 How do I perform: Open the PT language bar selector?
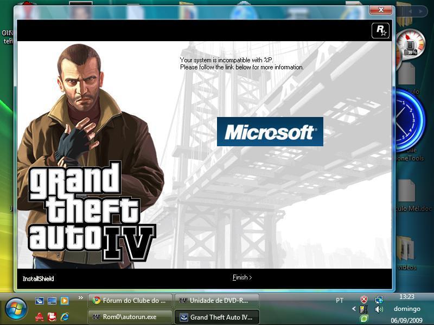tap(340, 300)
